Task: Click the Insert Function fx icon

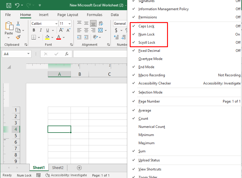Action: click(x=67, y=54)
